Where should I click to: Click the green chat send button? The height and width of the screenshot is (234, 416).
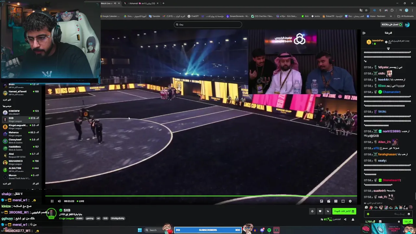point(407,222)
